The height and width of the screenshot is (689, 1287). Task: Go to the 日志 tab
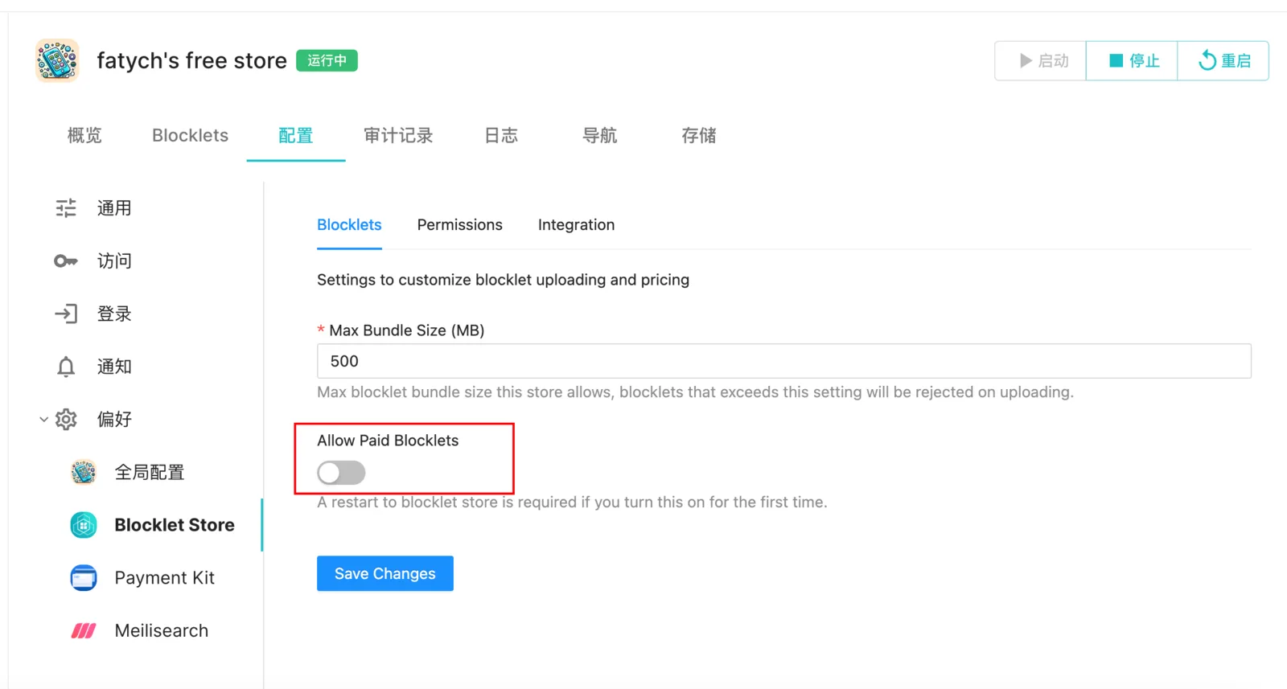(501, 135)
